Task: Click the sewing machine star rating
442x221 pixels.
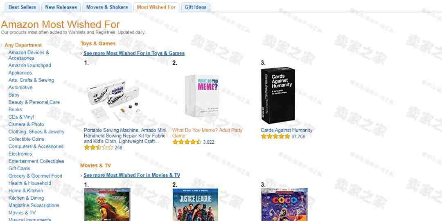Action: point(98,147)
